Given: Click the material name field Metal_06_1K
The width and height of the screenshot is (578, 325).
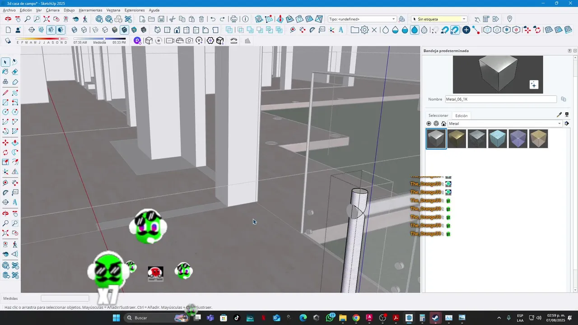Looking at the screenshot, I should [x=501, y=99].
